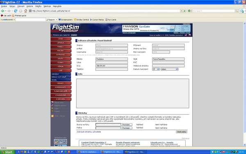Click the orange RSS icon in the sidebar

(52, 116)
